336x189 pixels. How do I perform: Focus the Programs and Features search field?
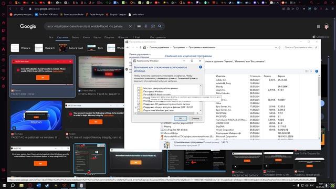(300, 47)
